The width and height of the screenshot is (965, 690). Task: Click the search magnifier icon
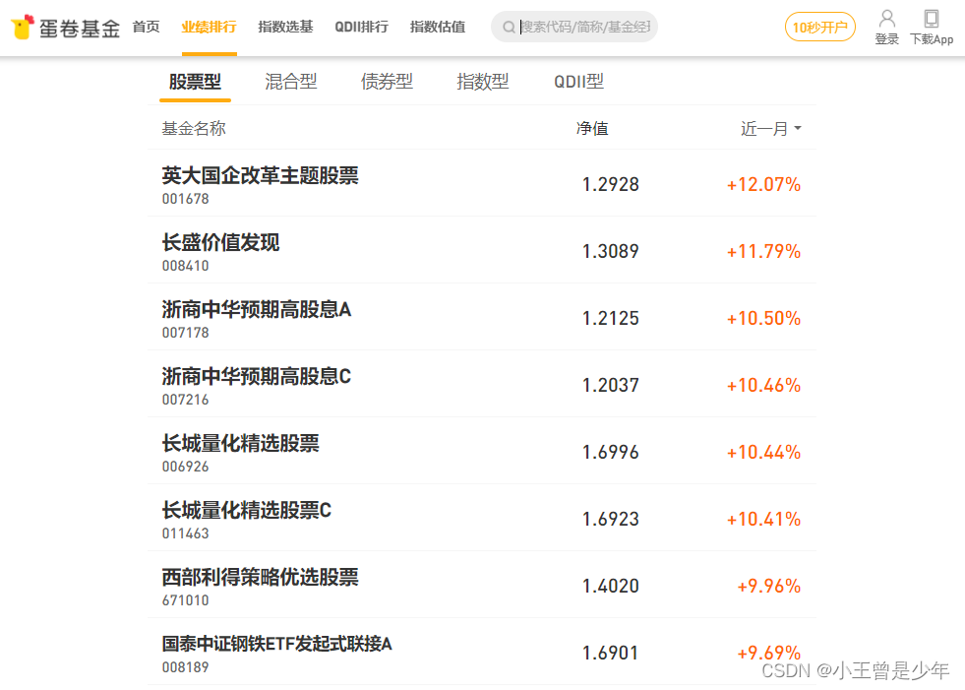509,28
